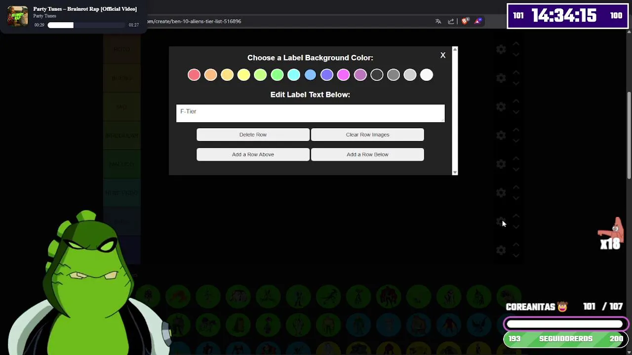Pick the orange label background color
Viewport: 632px width, 355px height.
[x=211, y=75]
